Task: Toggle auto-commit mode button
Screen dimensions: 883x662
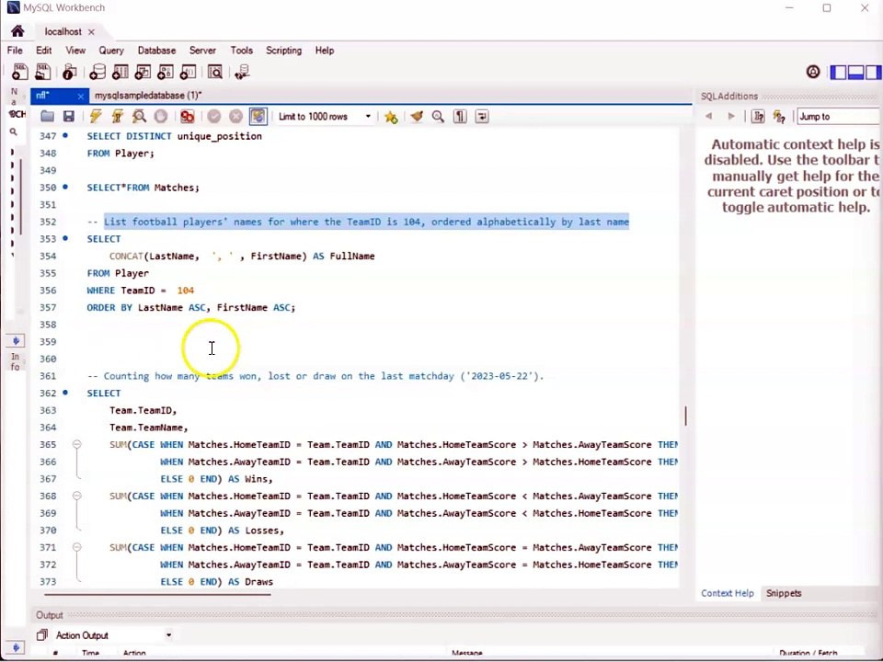Action: 258,117
